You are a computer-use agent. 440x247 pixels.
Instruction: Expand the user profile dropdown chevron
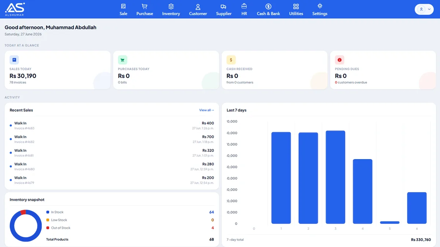click(x=429, y=9)
